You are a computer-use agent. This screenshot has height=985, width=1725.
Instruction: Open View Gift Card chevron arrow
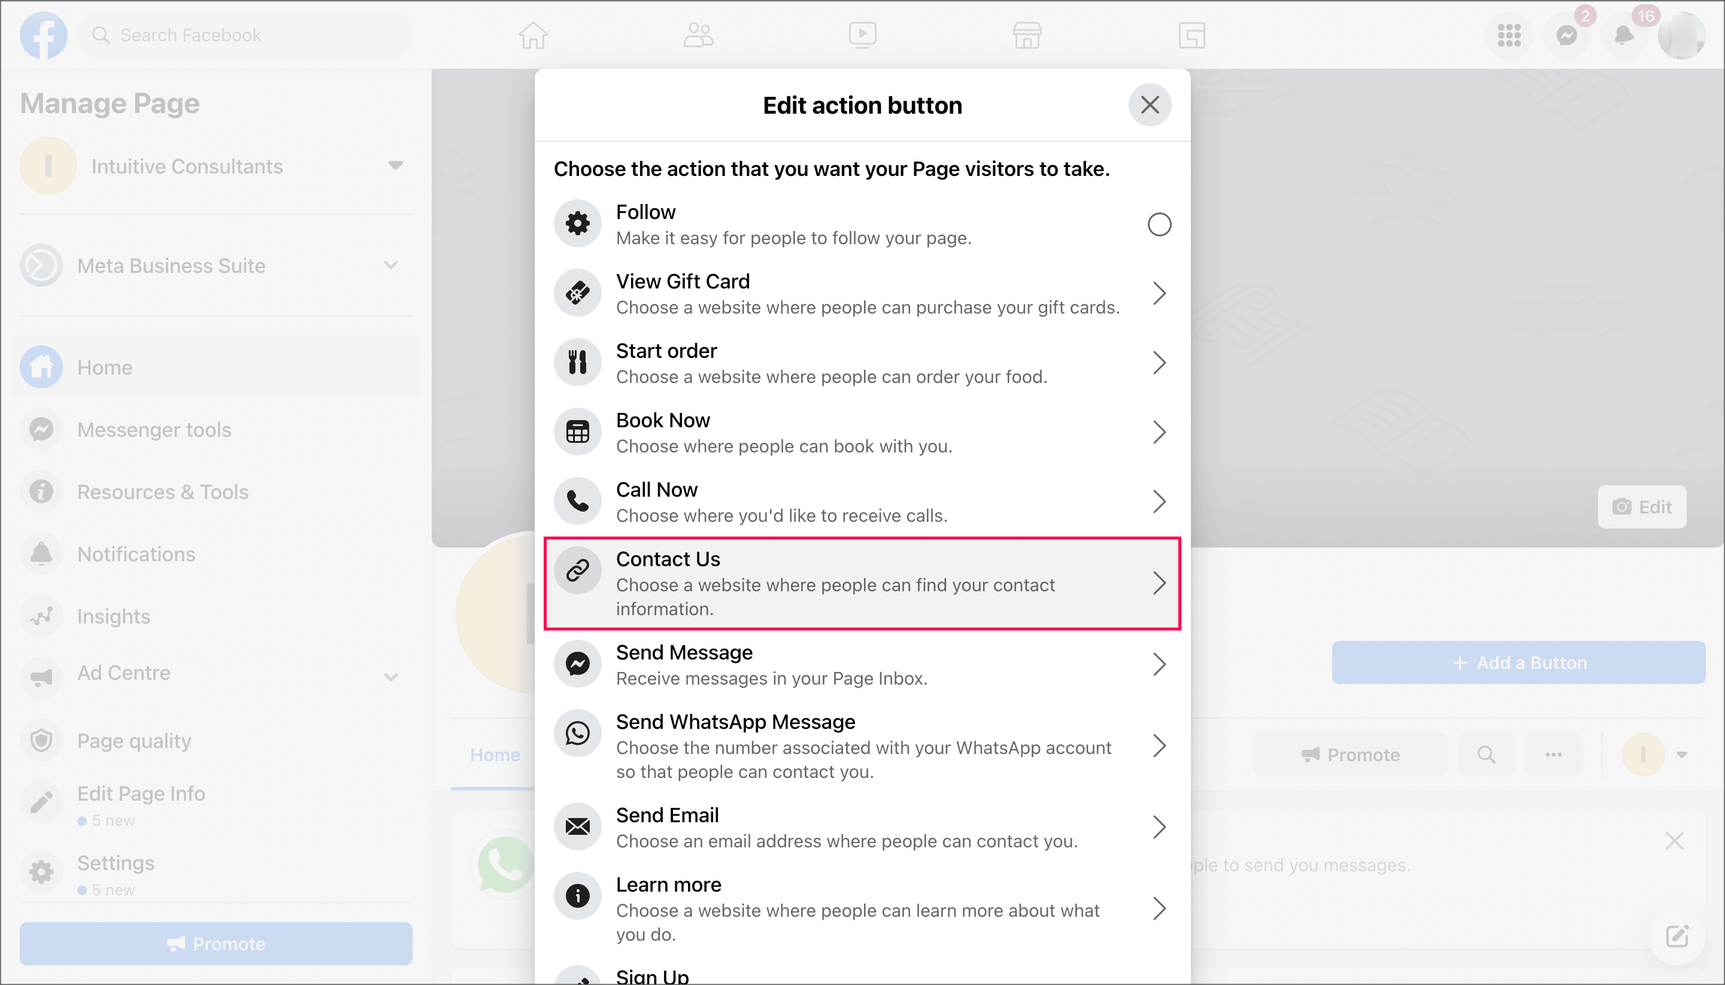coord(1159,293)
